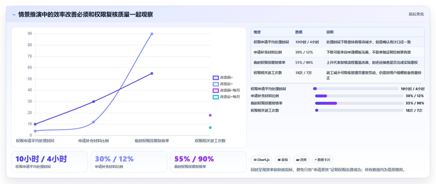Click the description starting 处理时间下降意味着等待减少
Viewport: 436px width, 184px height.
click(368, 42)
